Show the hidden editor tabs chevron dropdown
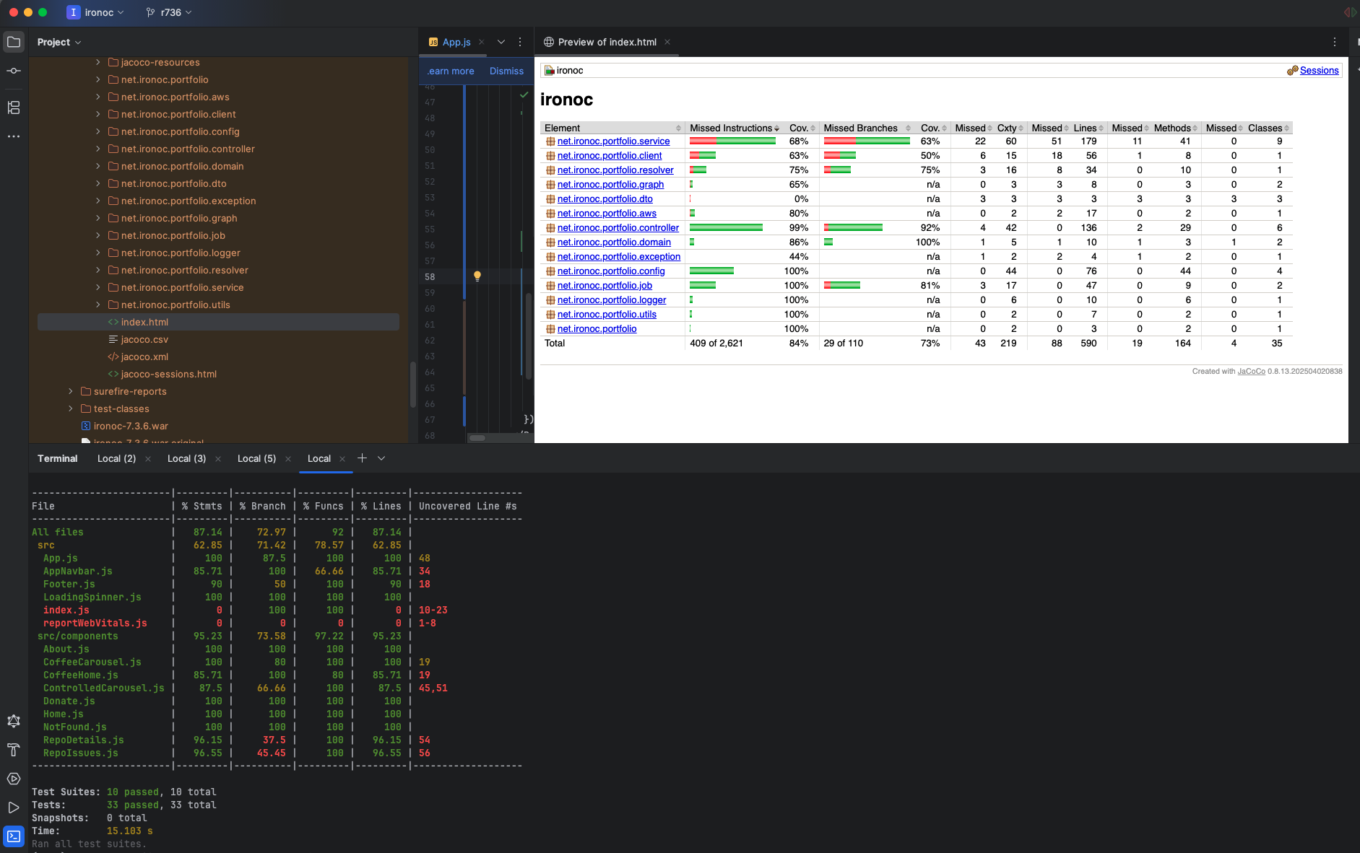Image resolution: width=1360 pixels, height=853 pixels. [x=501, y=42]
